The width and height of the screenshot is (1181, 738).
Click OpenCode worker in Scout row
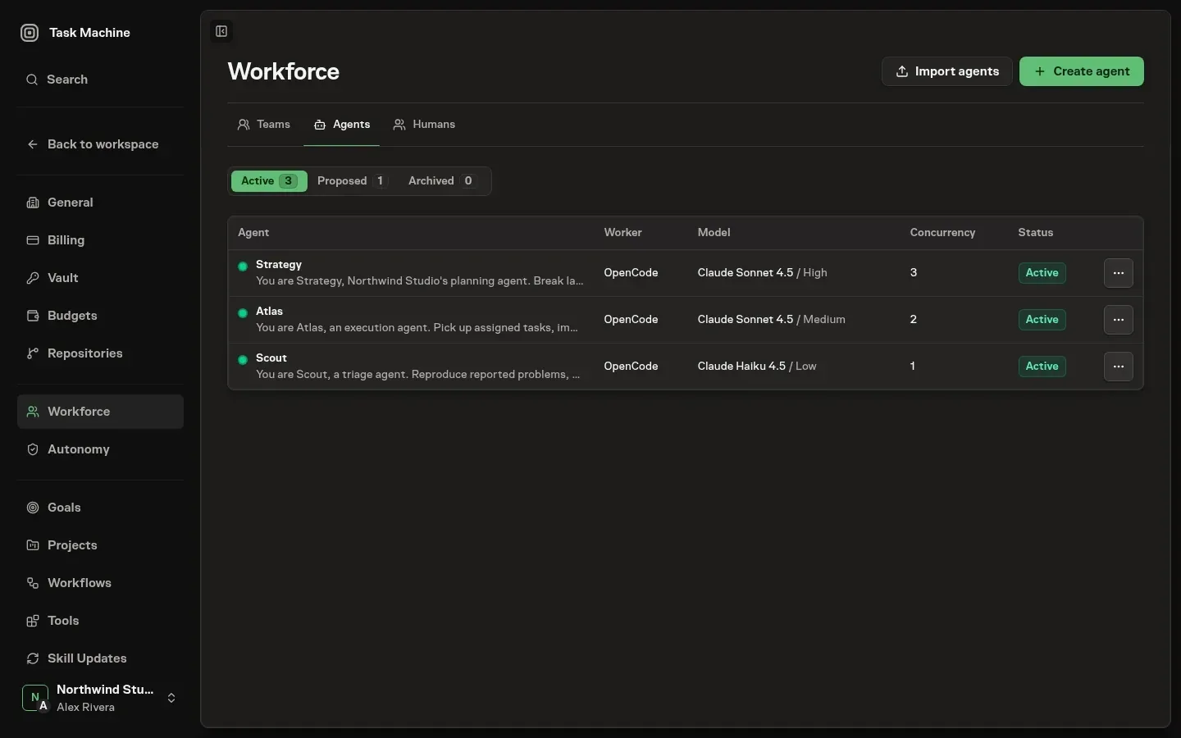tap(632, 367)
